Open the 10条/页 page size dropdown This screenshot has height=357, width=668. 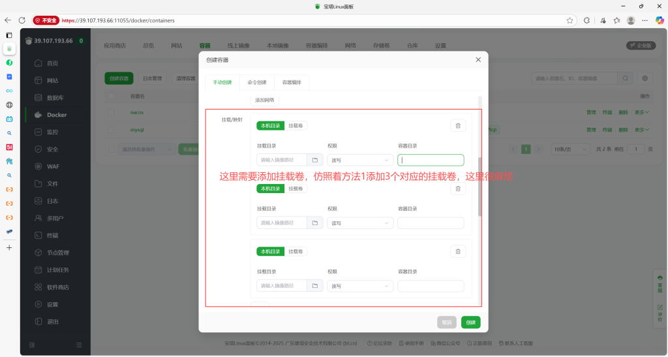[x=570, y=149]
